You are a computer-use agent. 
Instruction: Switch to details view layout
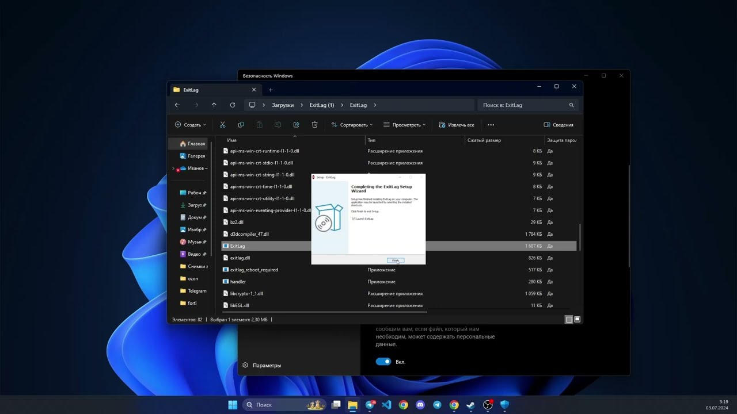(x=569, y=320)
